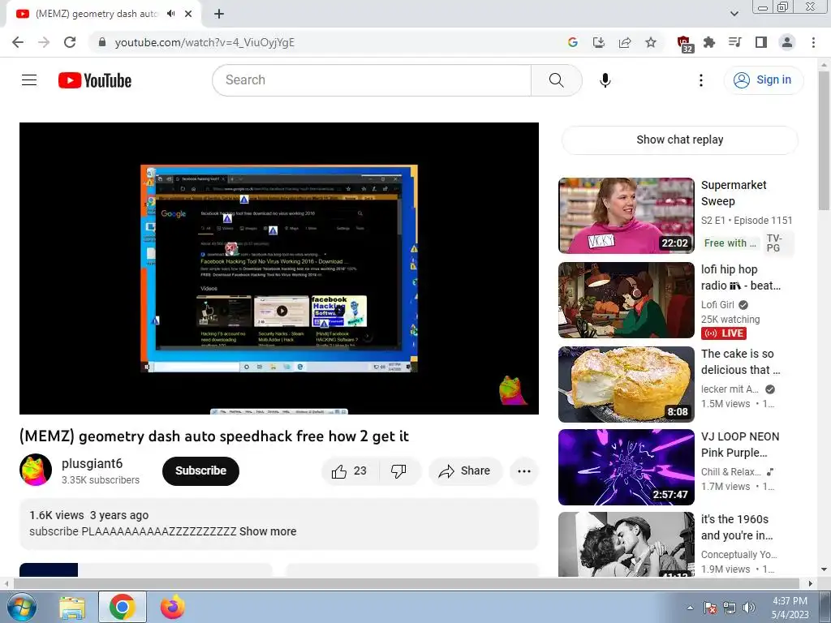Share this page from address bar

coord(625,42)
